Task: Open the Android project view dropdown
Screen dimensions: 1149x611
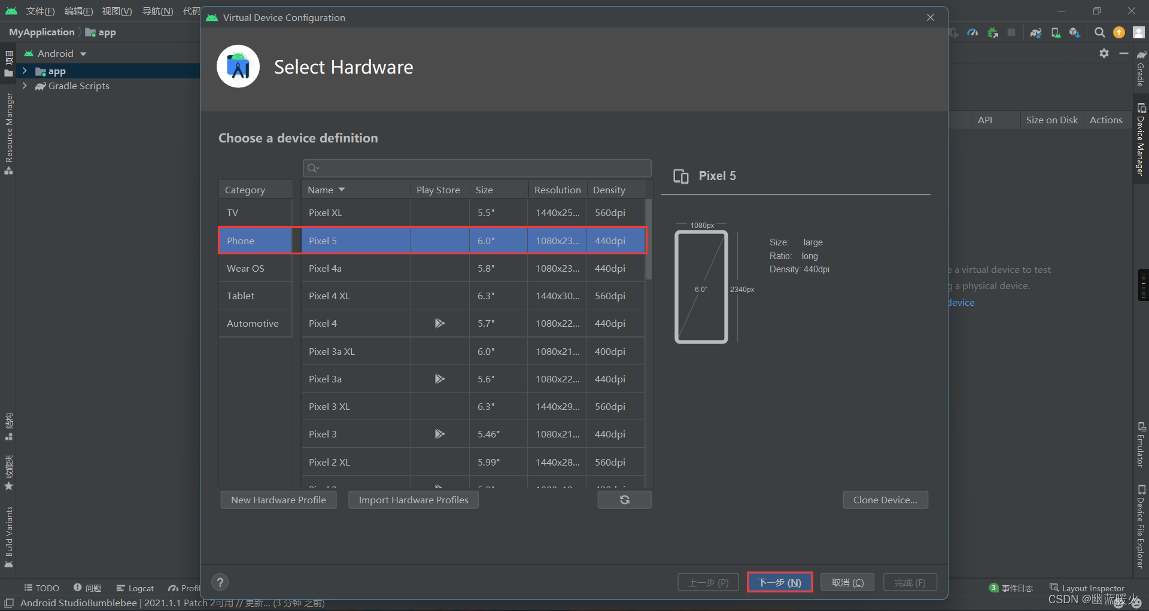Action: click(x=56, y=54)
